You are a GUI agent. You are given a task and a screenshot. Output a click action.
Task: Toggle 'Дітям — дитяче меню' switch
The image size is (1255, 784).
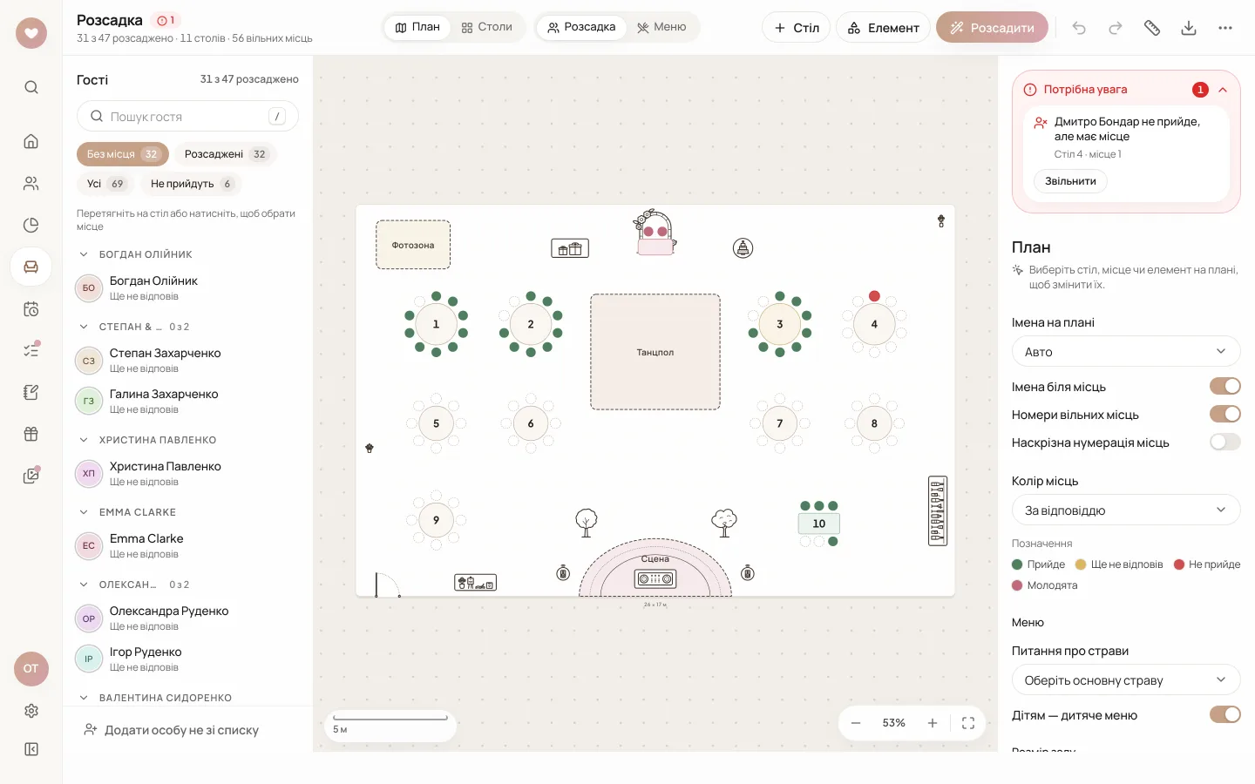[1225, 714]
